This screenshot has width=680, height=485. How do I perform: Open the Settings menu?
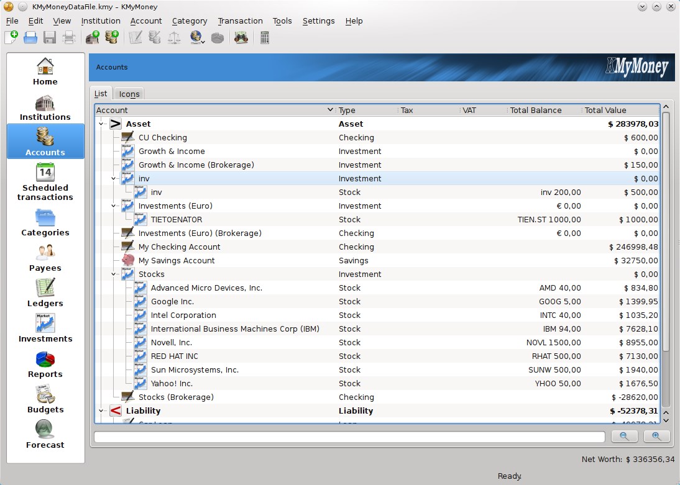pos(318,21)
